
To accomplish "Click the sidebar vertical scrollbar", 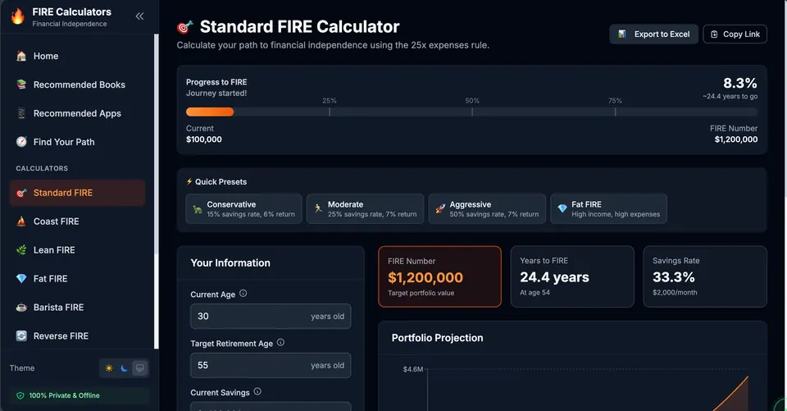I will point(156,191).
